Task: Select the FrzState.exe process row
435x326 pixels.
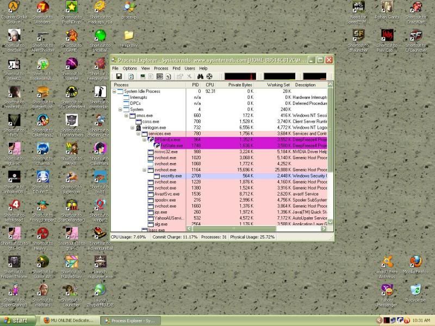Action: tap(219, 146)
